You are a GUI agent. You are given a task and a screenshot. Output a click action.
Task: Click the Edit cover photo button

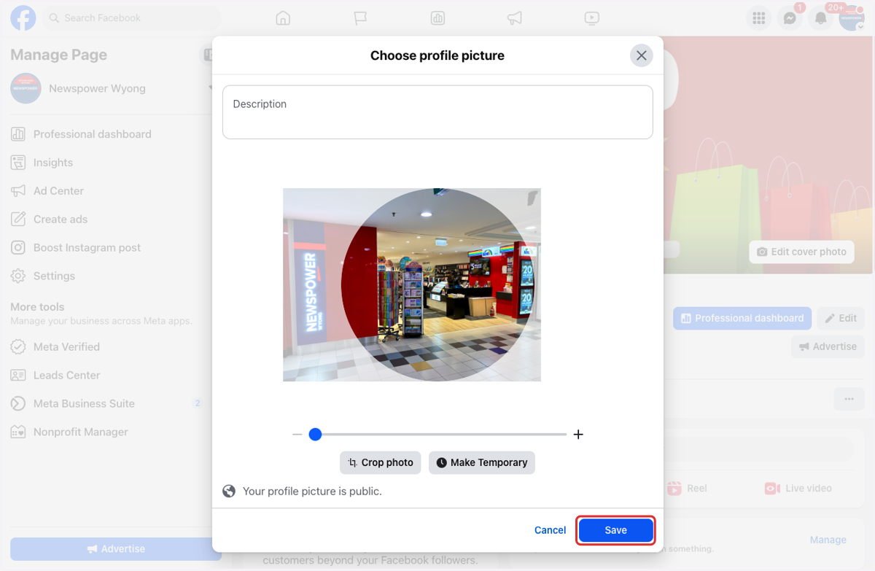tap(801, 252)
